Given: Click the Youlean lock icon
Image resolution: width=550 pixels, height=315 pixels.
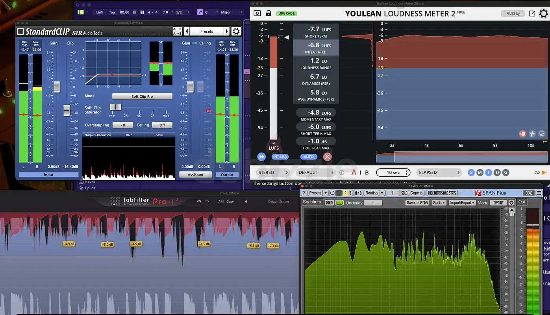Looking at the screenshot, I should 269,13.
